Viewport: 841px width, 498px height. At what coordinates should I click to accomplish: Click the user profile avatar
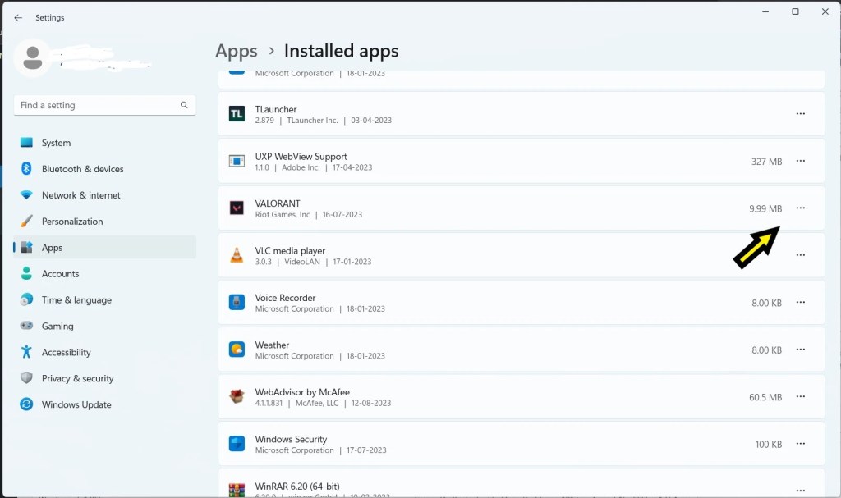pos(33,57)
